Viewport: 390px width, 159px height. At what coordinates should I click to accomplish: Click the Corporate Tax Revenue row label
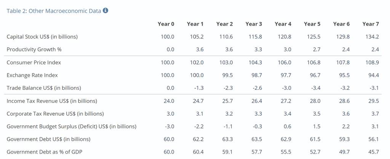click(x=55, y=114)
